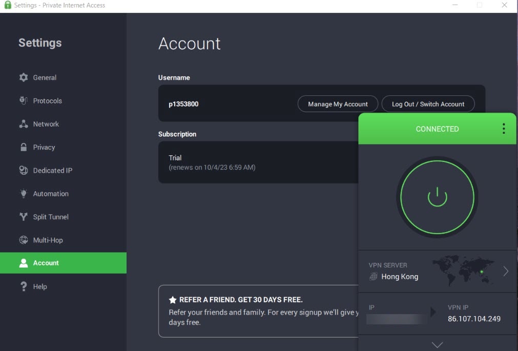Click the Trial subscription text
518x351 pixels.
175,158
